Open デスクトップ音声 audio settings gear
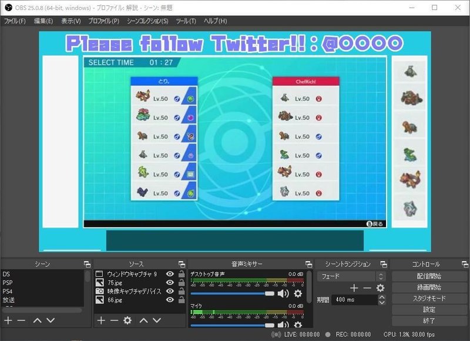Image resolution: width=470 pixels, height=341 pixels. 298,293
